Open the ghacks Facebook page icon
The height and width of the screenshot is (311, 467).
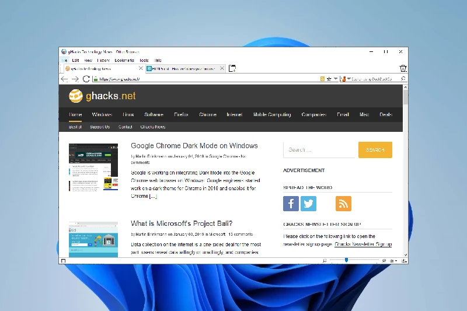click(x=291, y=204)
